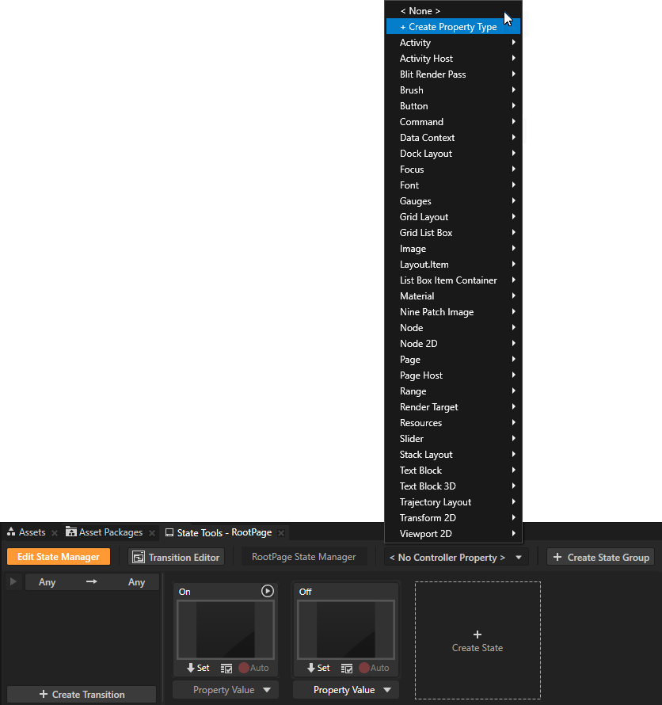Click the property list icon beside Set on On state

click(x=226, y=668)
